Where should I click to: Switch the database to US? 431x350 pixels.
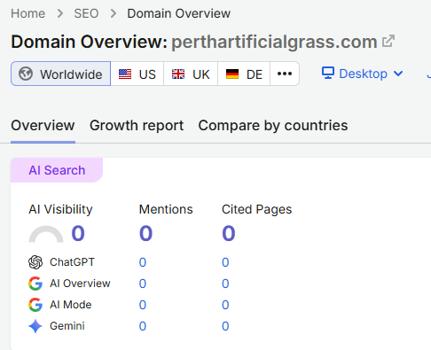pos(137,74)
